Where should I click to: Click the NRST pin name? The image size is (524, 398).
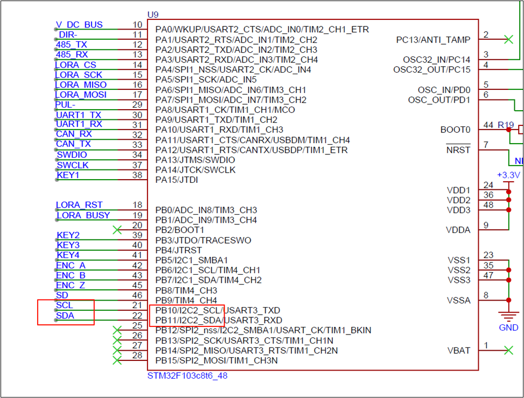(x=458, y=150)
